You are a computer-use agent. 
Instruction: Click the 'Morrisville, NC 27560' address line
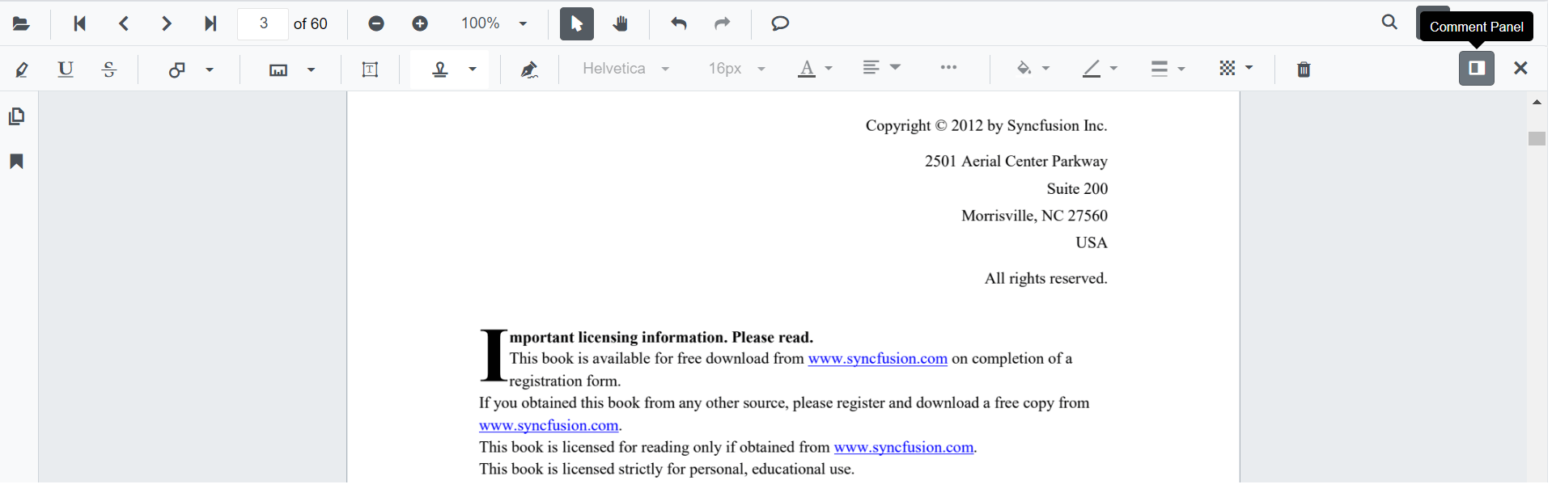coord(1034,216)
